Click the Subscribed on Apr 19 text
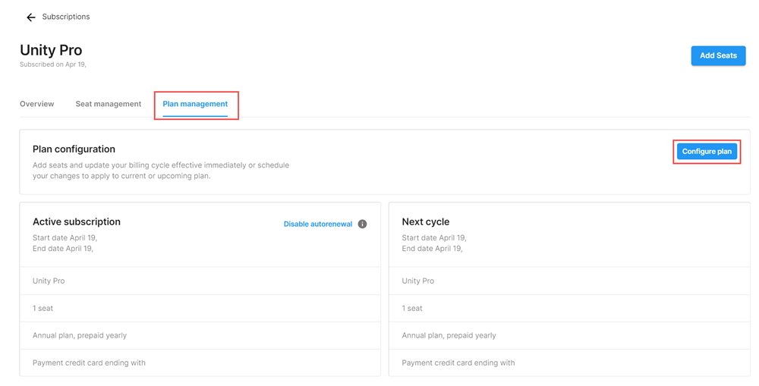Screen dimensions: 759x386 pos(53,64)
